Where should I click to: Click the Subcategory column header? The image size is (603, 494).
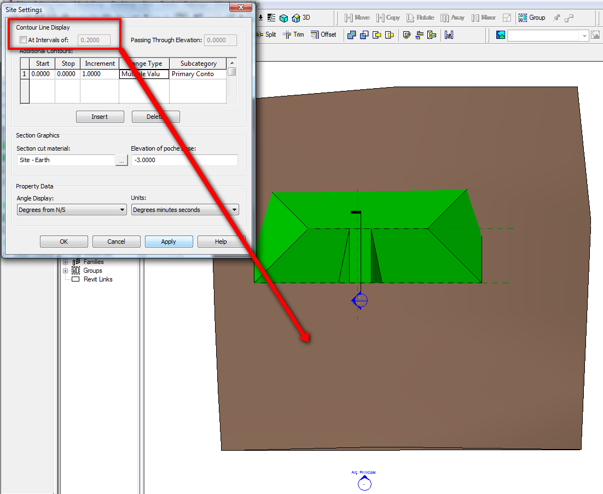click(x=198, y=64)
